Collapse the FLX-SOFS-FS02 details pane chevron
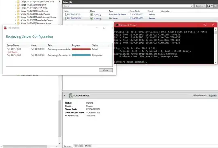This screenshot has height=148, width=218. pos(64,95)
